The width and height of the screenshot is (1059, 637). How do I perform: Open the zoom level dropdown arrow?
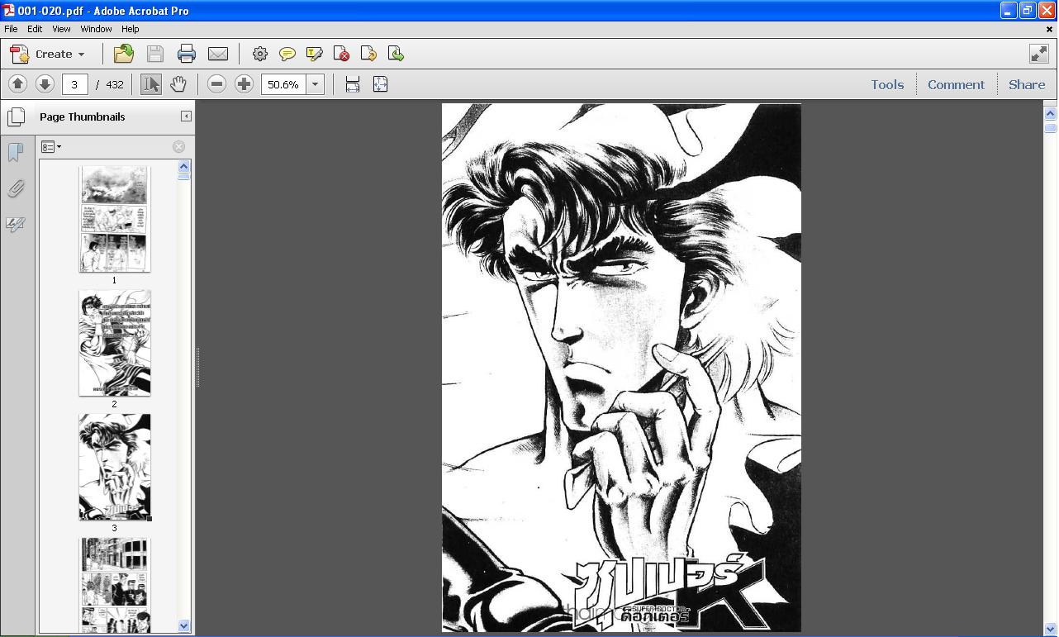[315, 84]
